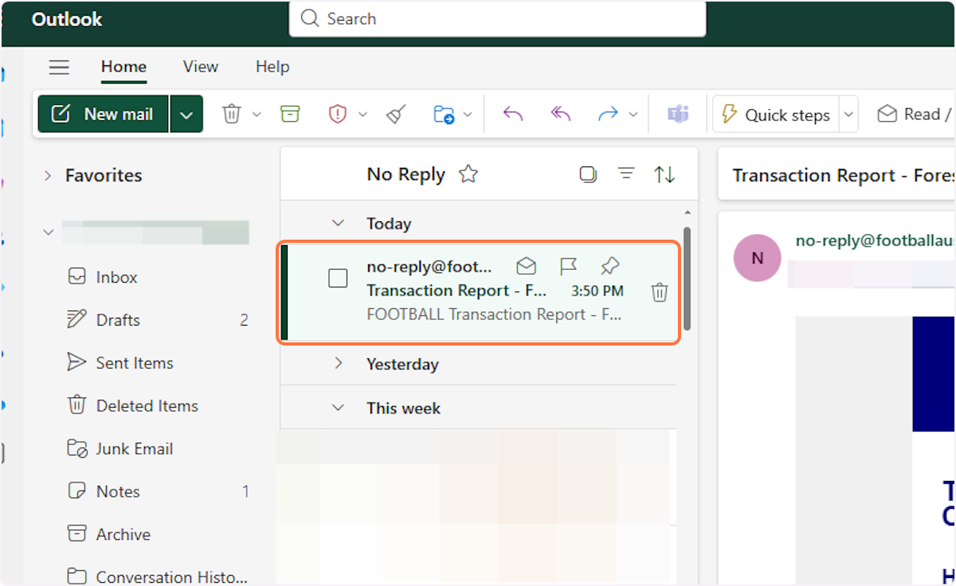Click the Teams share icon
This screenshot has width=956, height=586.
[678, 115]
